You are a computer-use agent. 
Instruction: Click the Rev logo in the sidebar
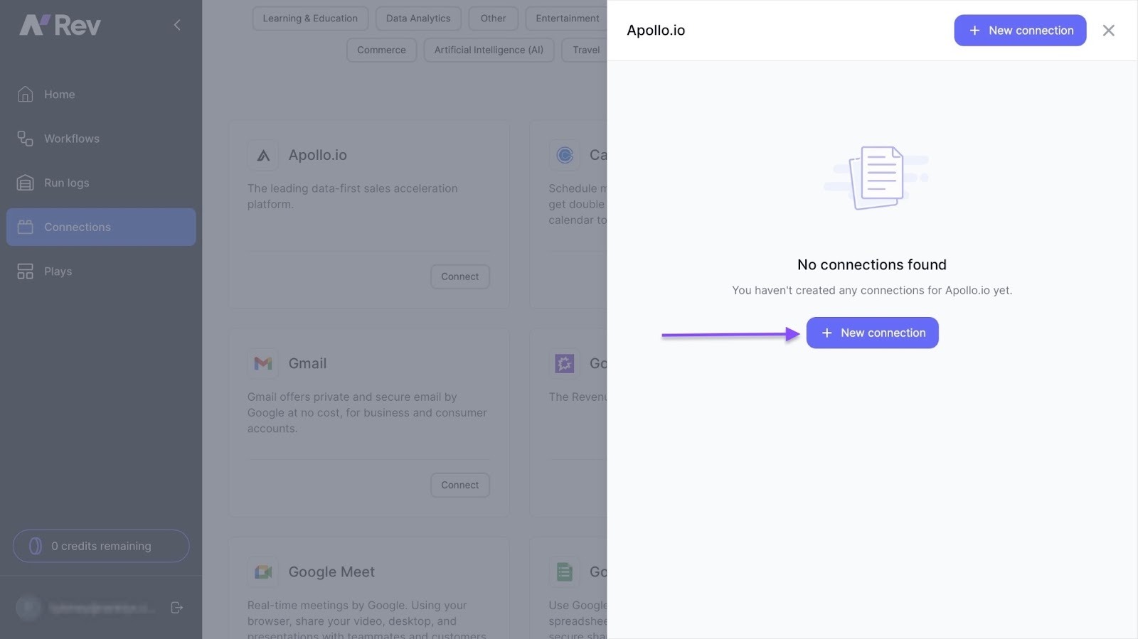(60, 26)
